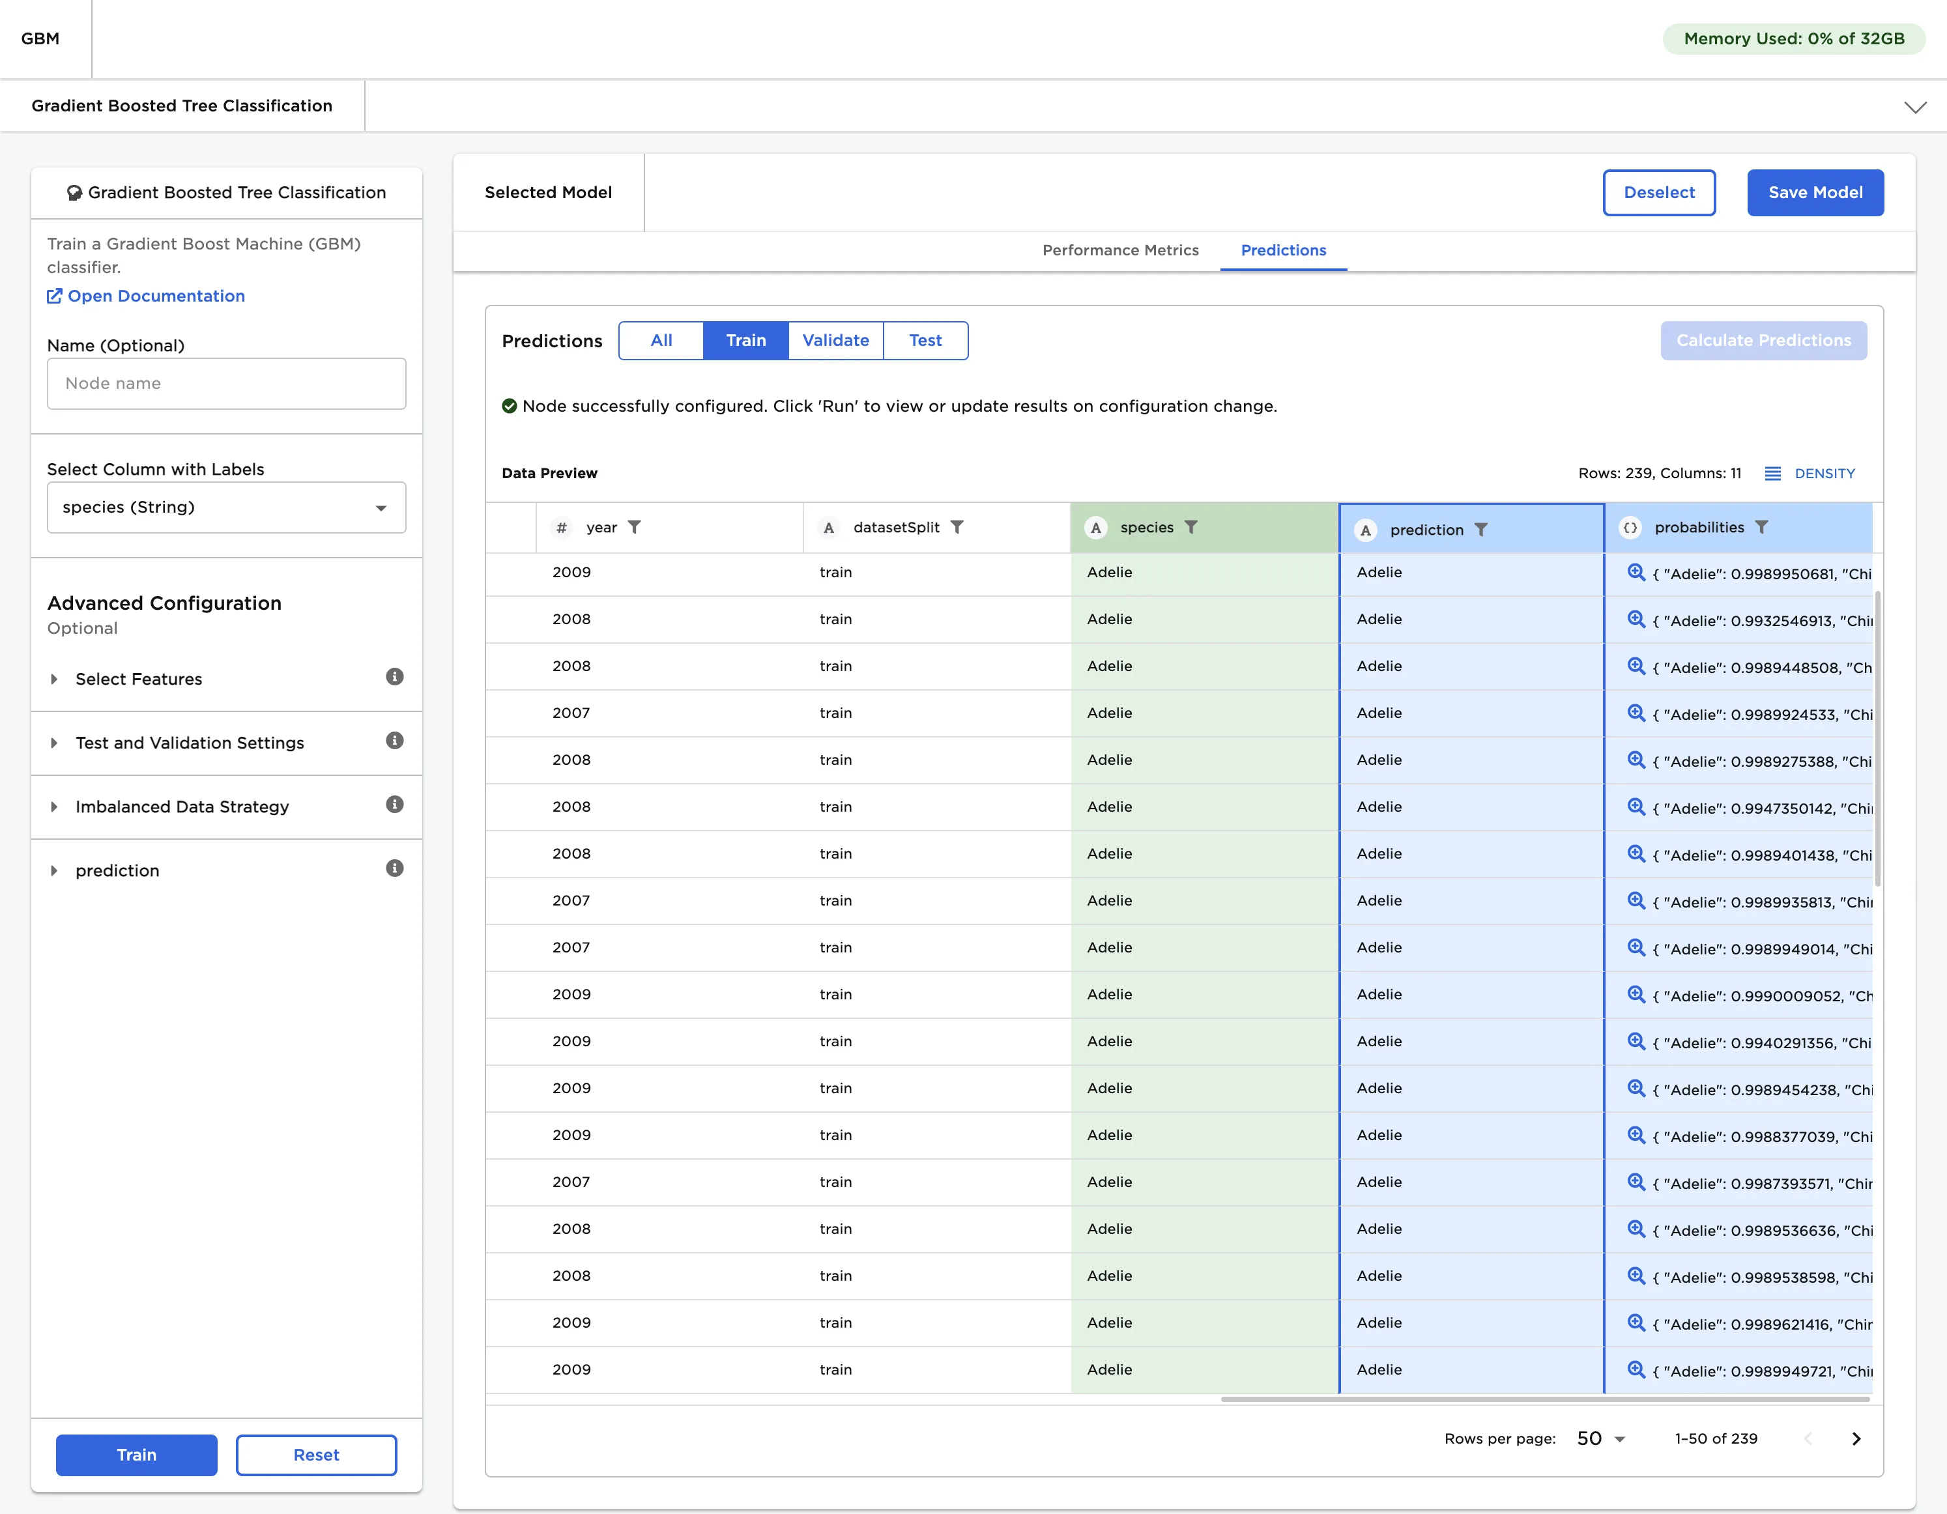
Task: Click magnifier icon for 0.9989536636 probabilities
Action: 1636,1229
